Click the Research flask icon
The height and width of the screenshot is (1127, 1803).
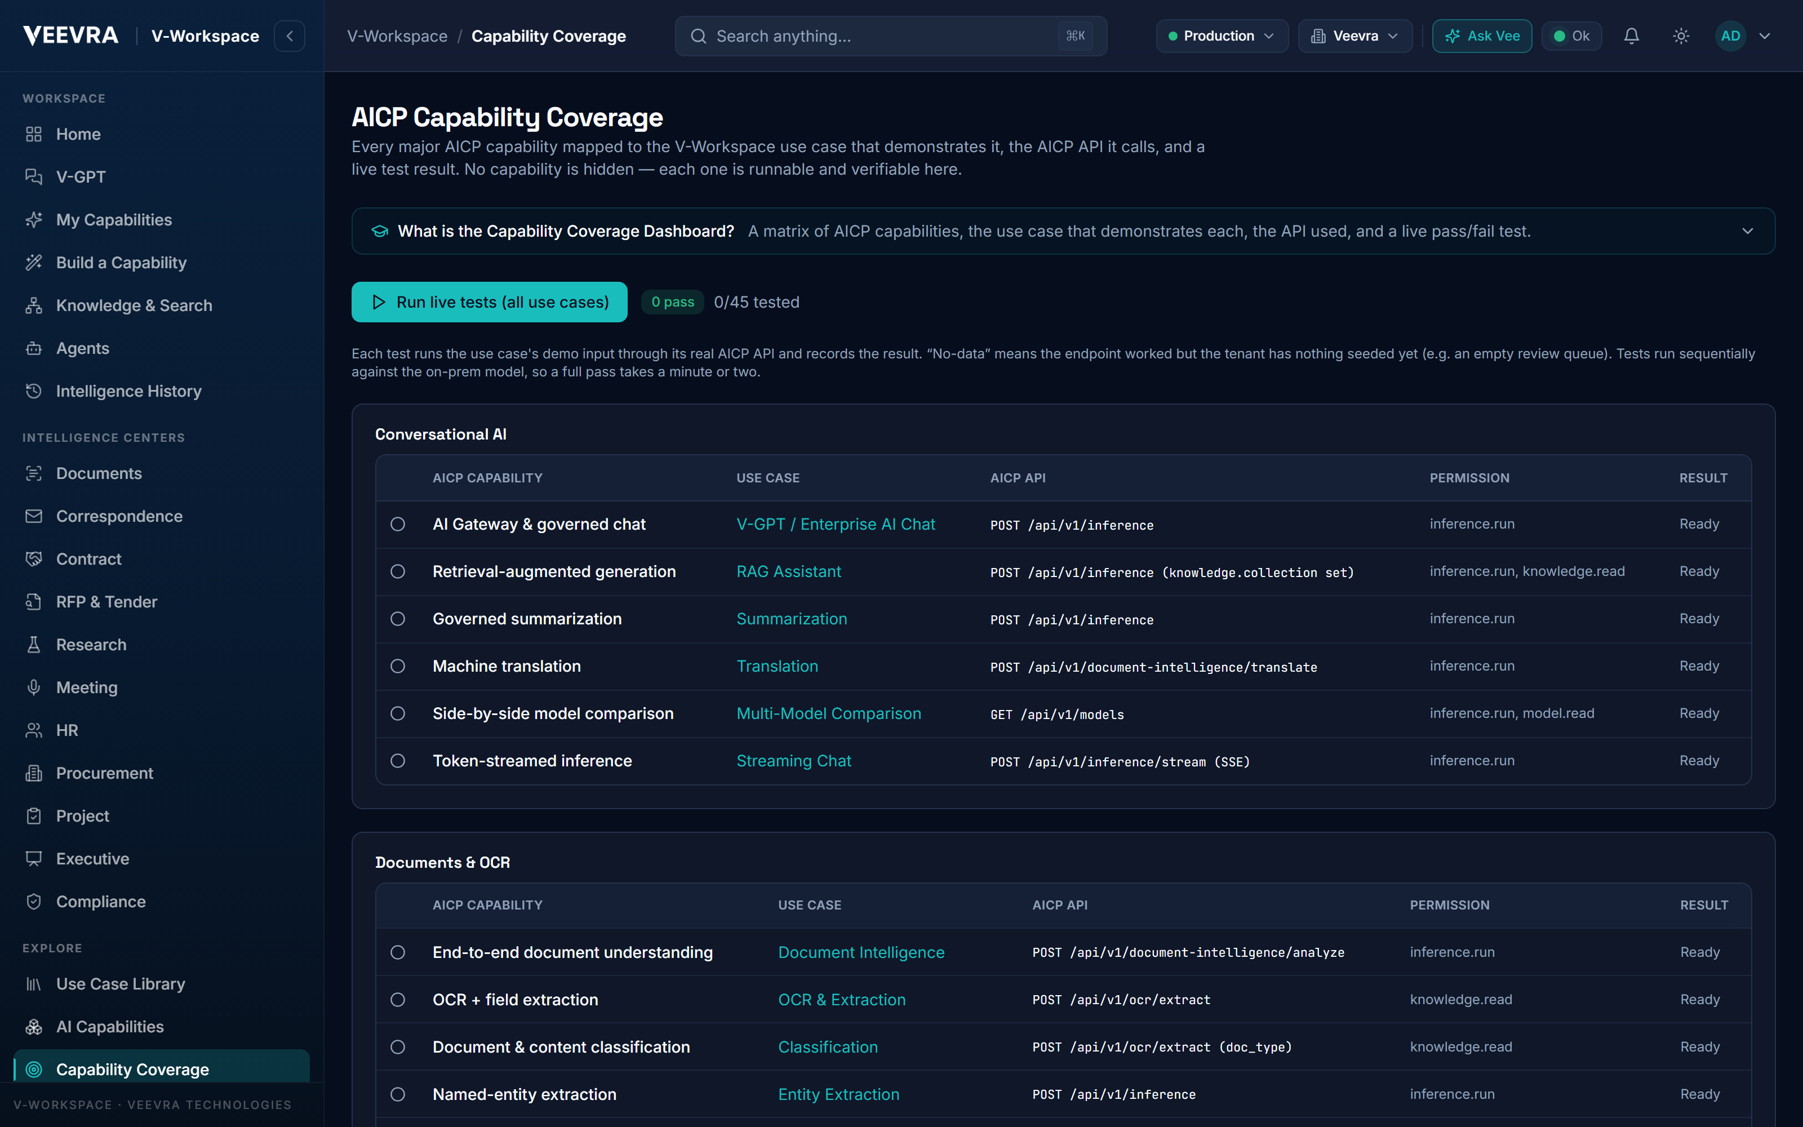tap(34, 645)
